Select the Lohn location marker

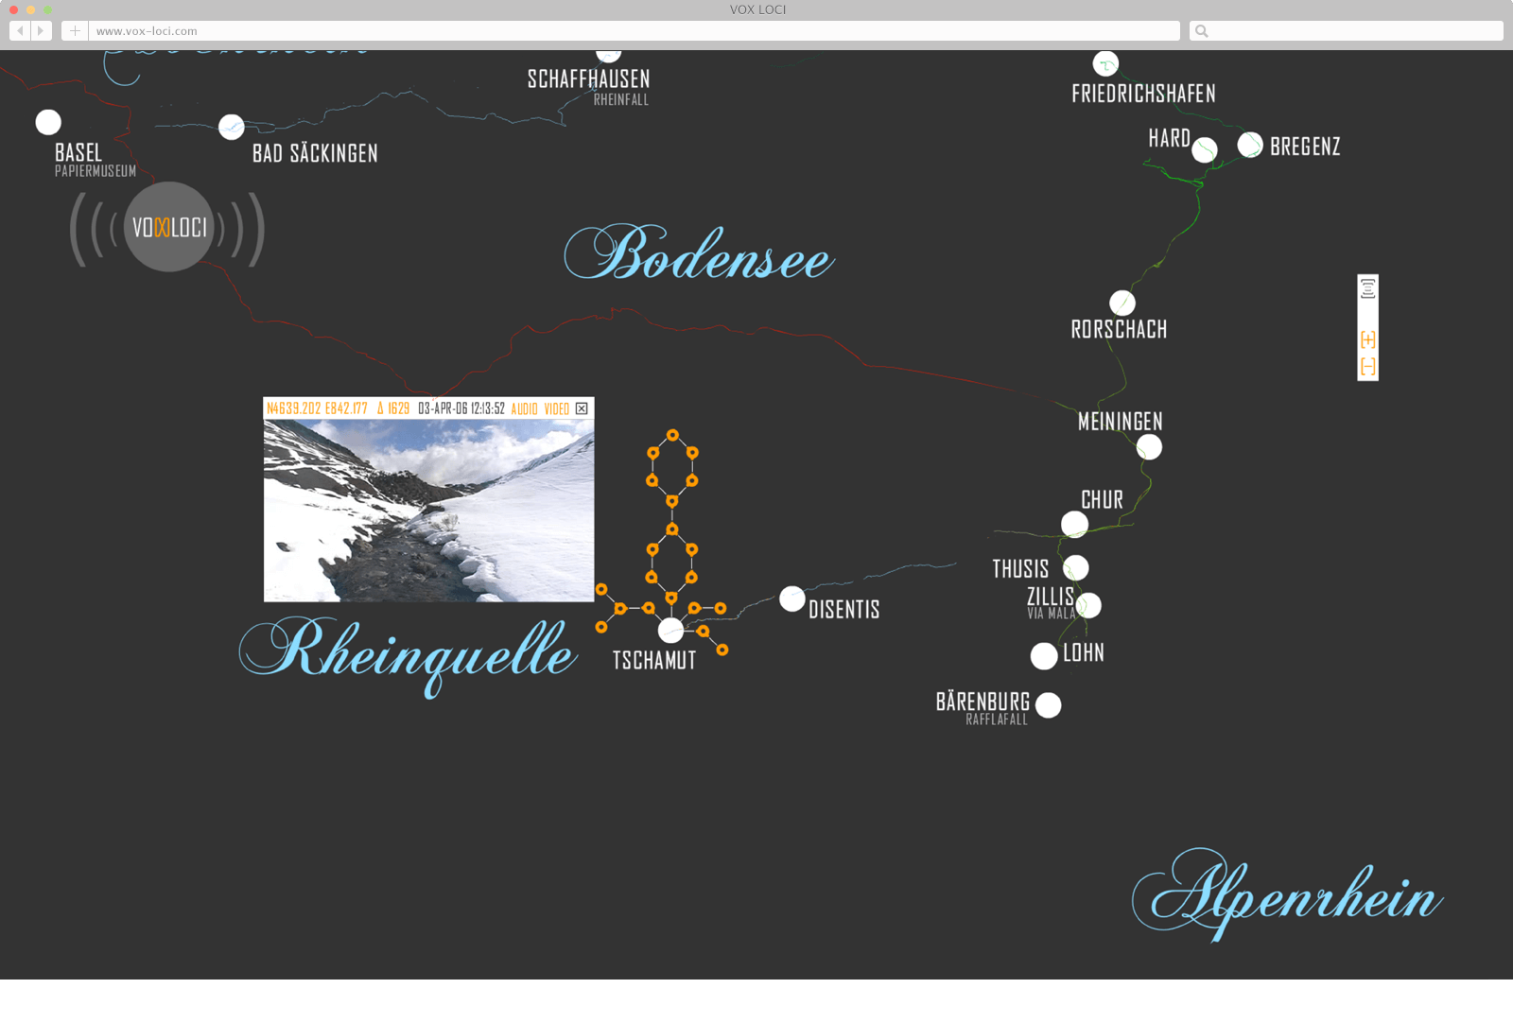(1044, 656)
